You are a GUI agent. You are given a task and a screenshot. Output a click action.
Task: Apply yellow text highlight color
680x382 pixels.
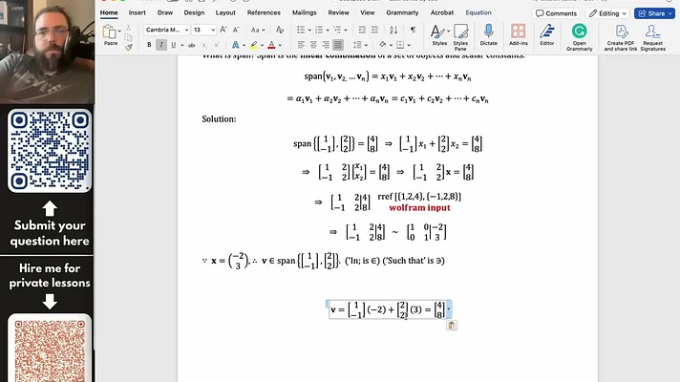click(x=253, y=45)
